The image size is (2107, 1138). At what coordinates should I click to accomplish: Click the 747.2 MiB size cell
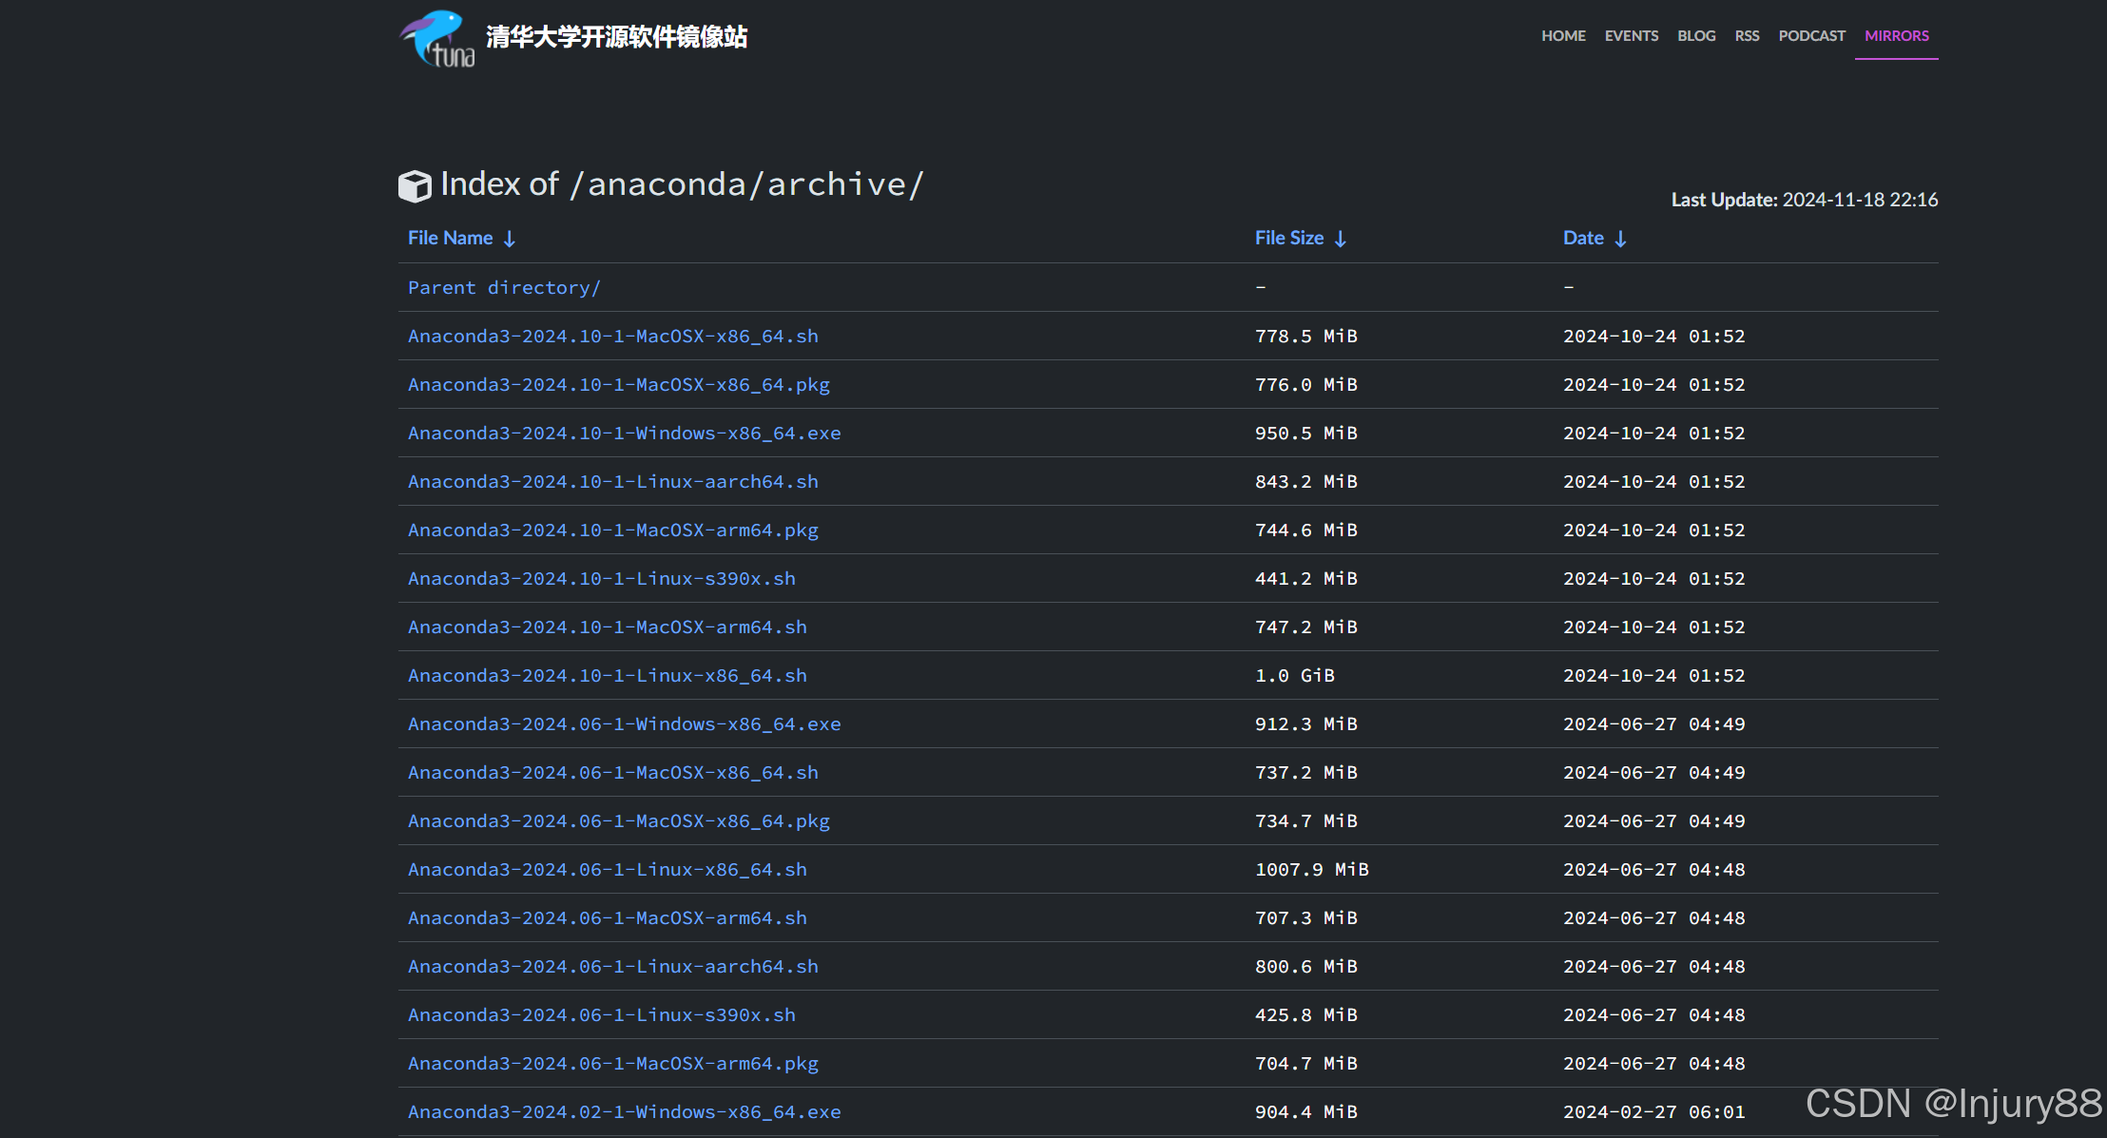pos(1306,627)
